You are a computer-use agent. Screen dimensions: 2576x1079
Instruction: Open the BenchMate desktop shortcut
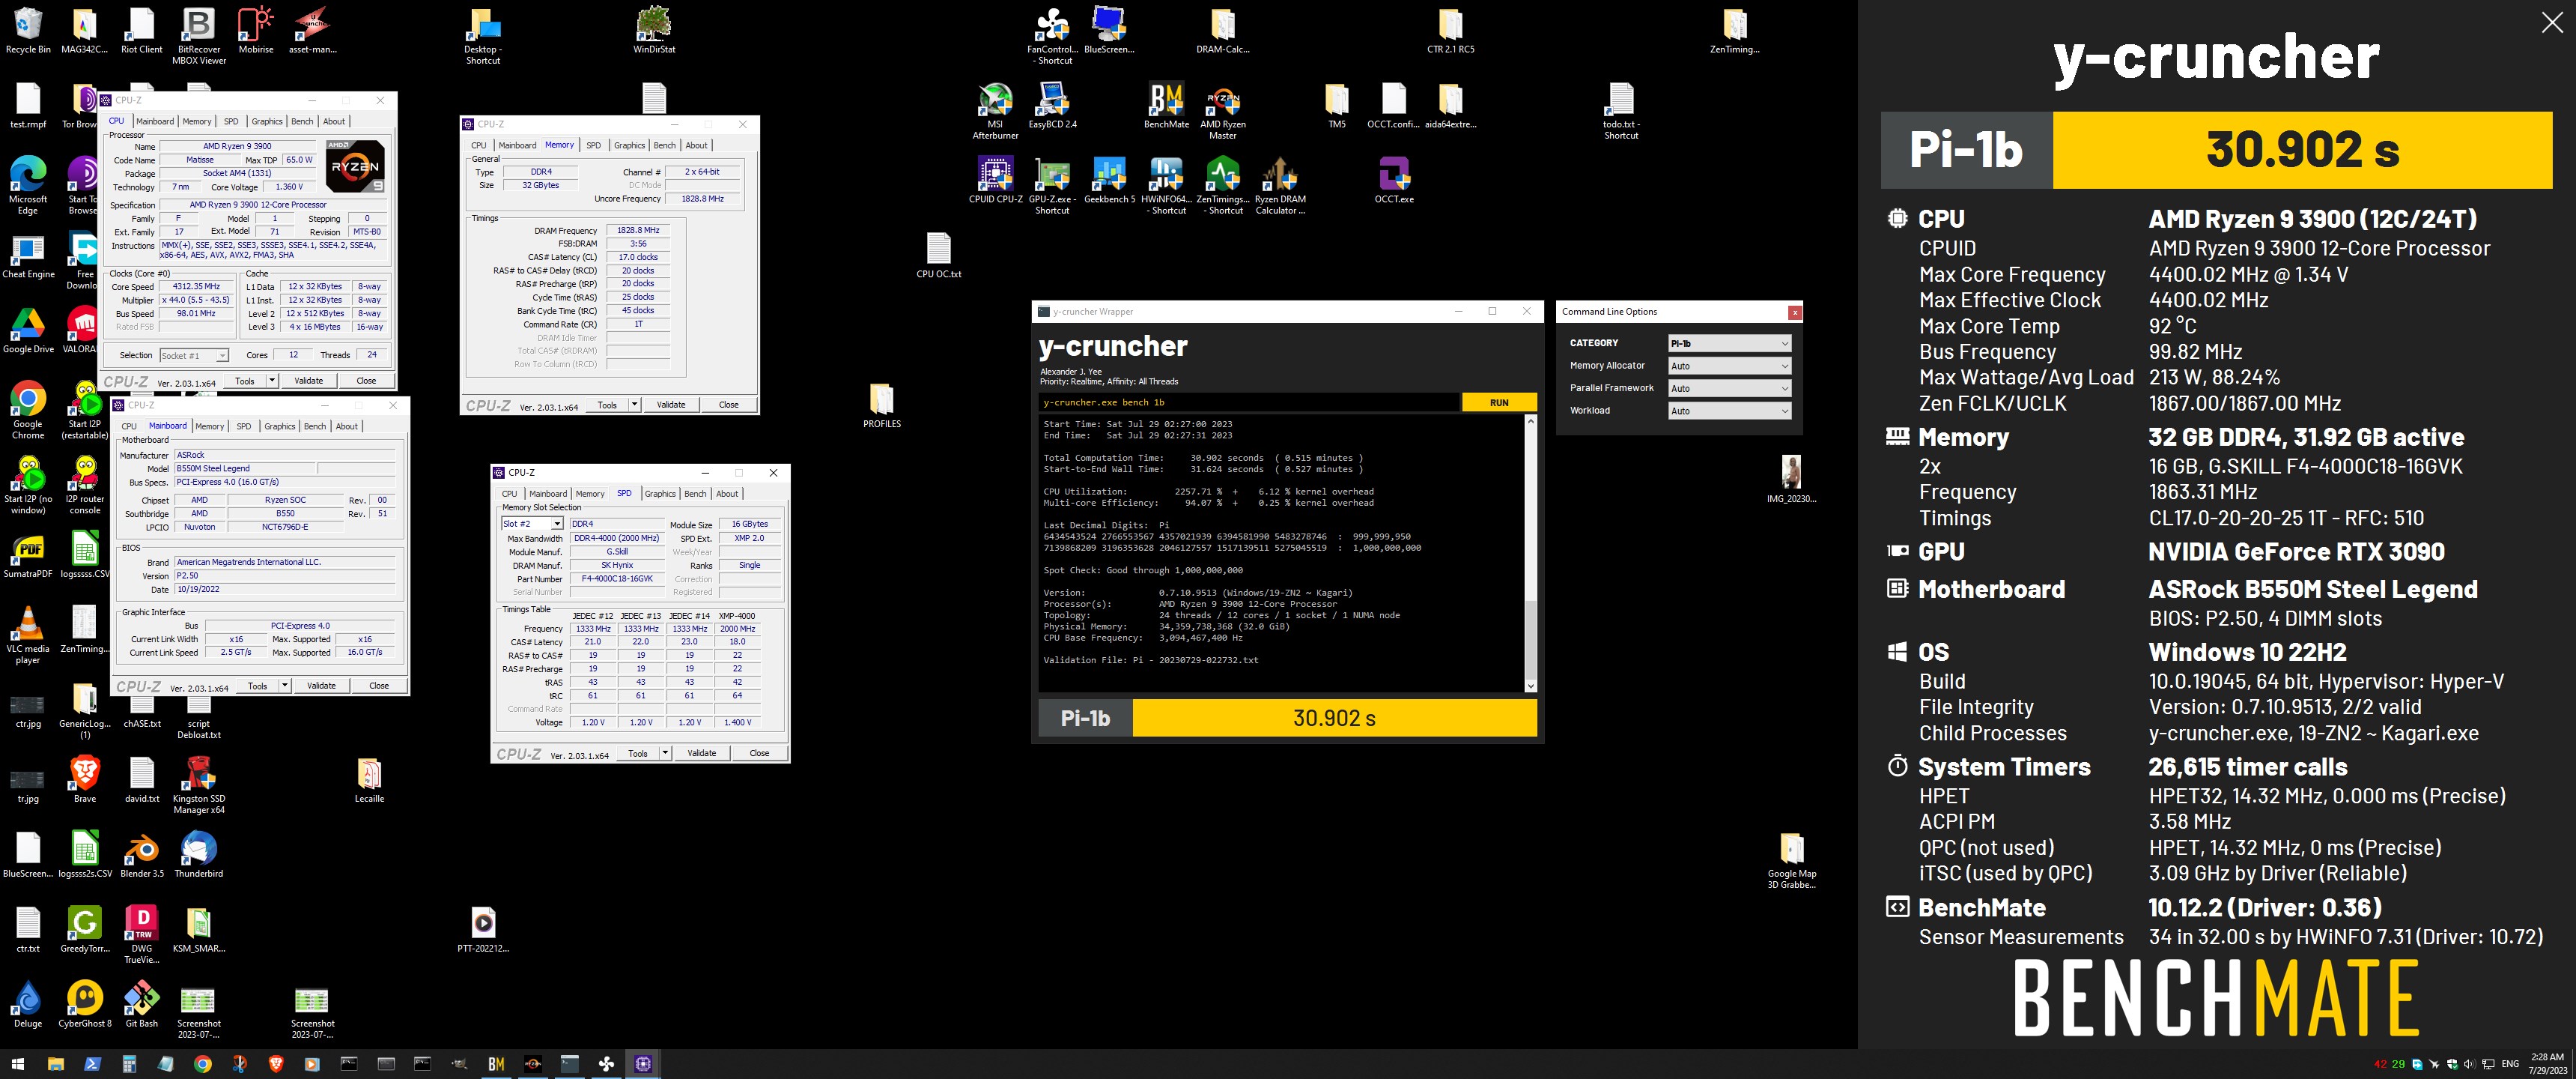[1166, 106]
